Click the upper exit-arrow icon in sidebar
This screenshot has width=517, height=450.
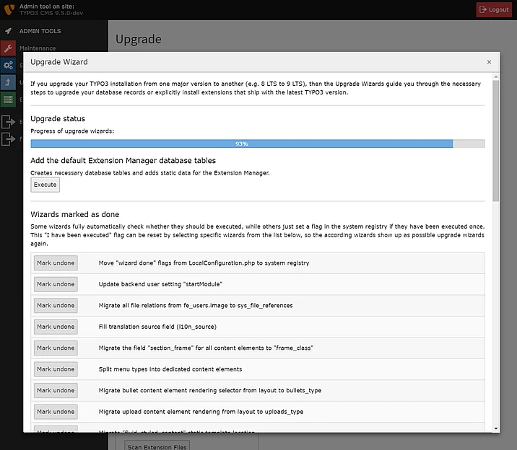click(8, 121)
